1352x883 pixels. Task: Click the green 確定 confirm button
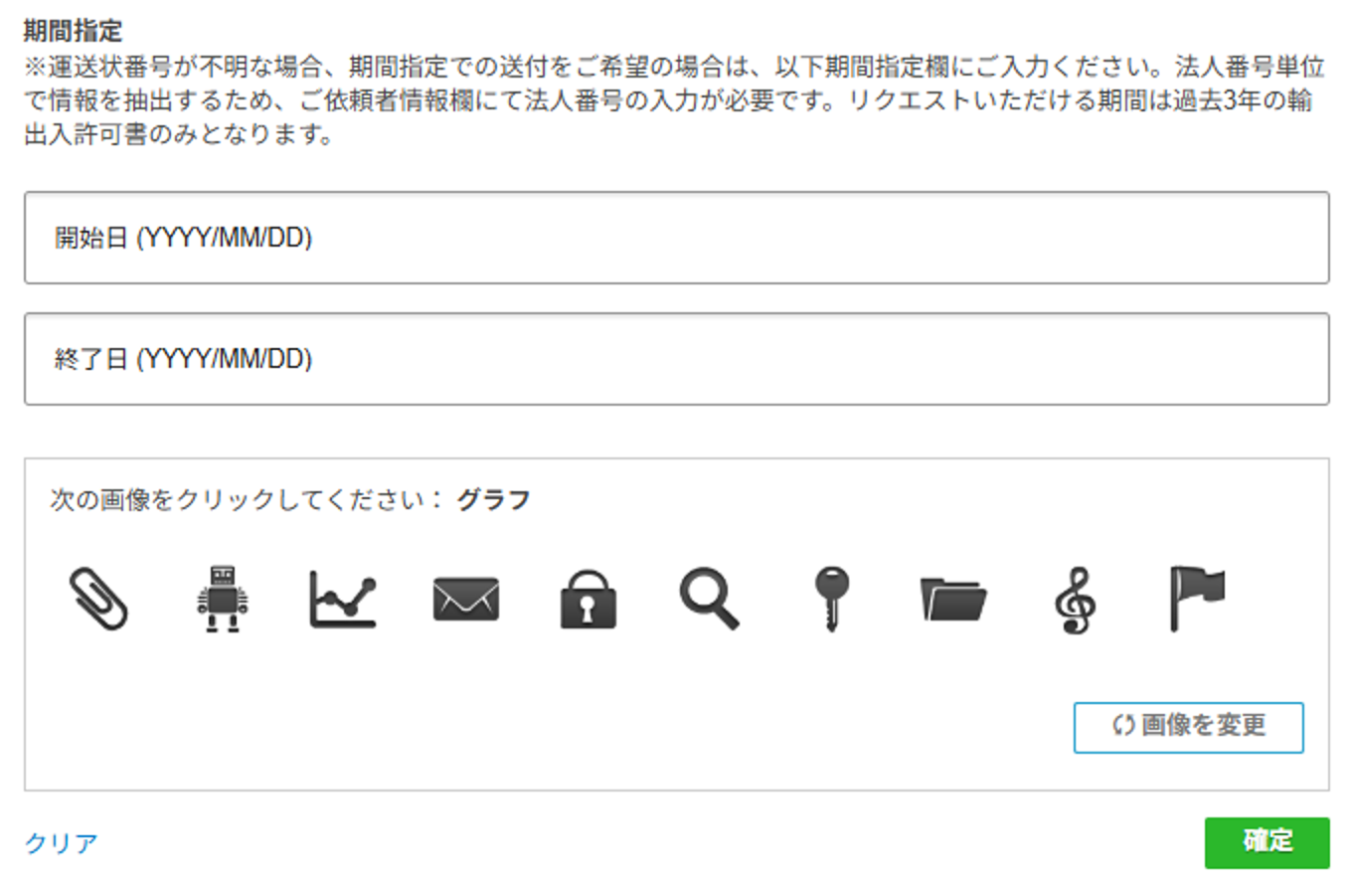point(1267,842)
